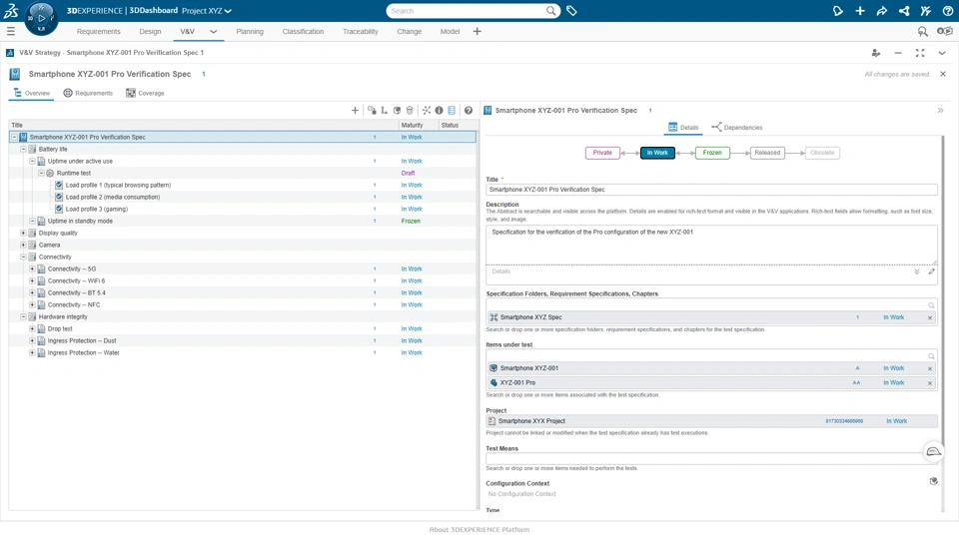The height and width of the screenshot is (539, 959).
Task: Open the communities tools icon in top bar
Action: (x=925, y=10)
